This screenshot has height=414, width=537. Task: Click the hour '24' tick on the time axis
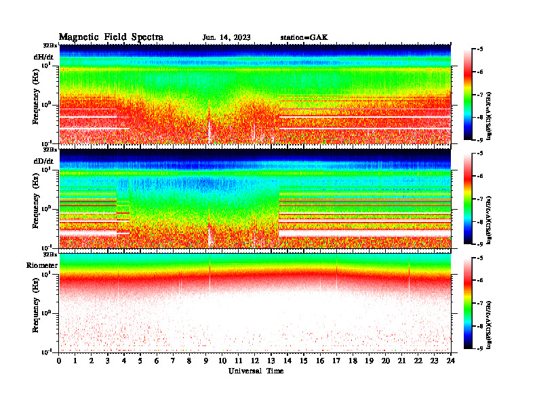(450, 361)
